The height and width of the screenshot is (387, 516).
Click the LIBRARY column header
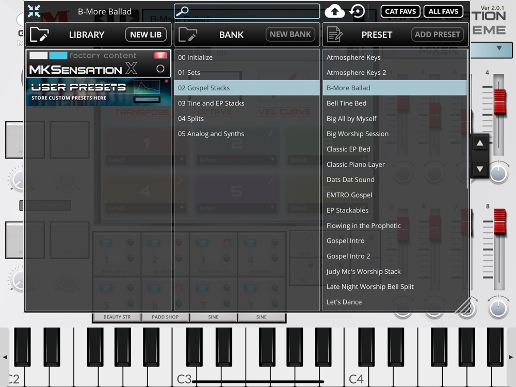(x=87, y=35)
